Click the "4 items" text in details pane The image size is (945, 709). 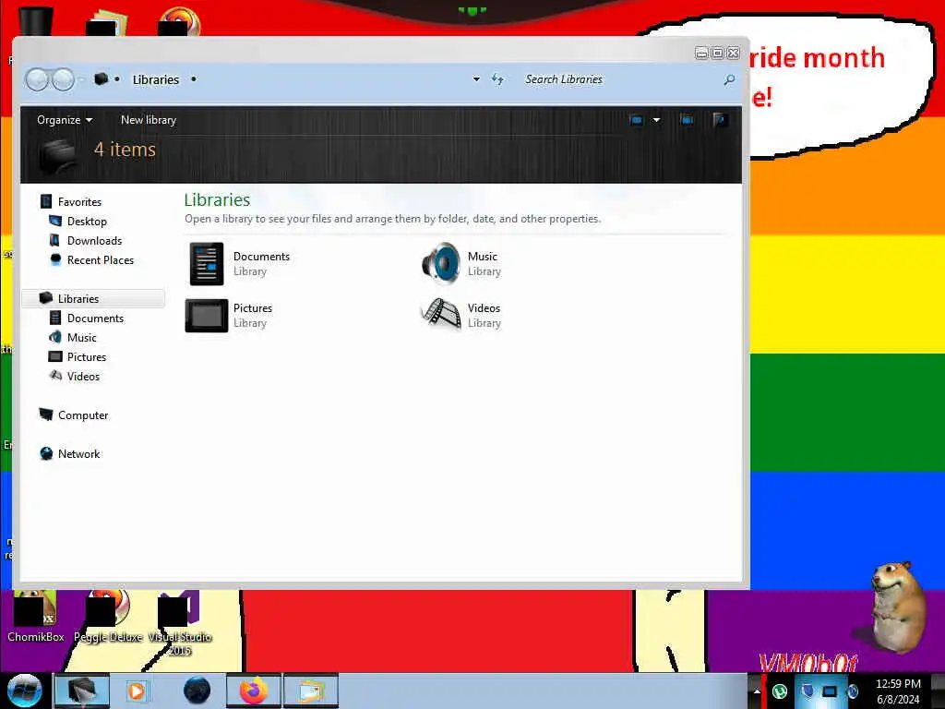pos(125,150)
